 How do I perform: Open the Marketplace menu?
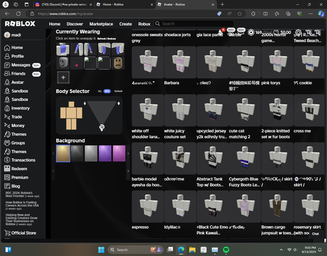tap(101, 24)
